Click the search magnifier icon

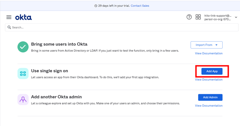pyautogui.click(x=9, y=27)
